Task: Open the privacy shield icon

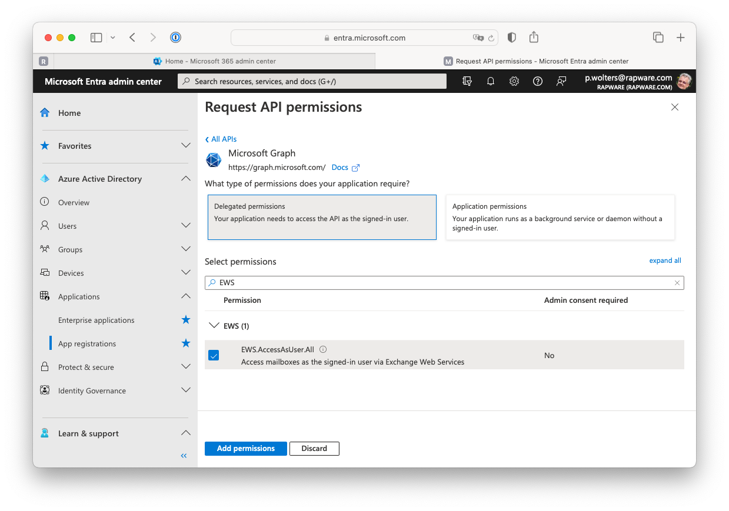Action: coord(512,38)
